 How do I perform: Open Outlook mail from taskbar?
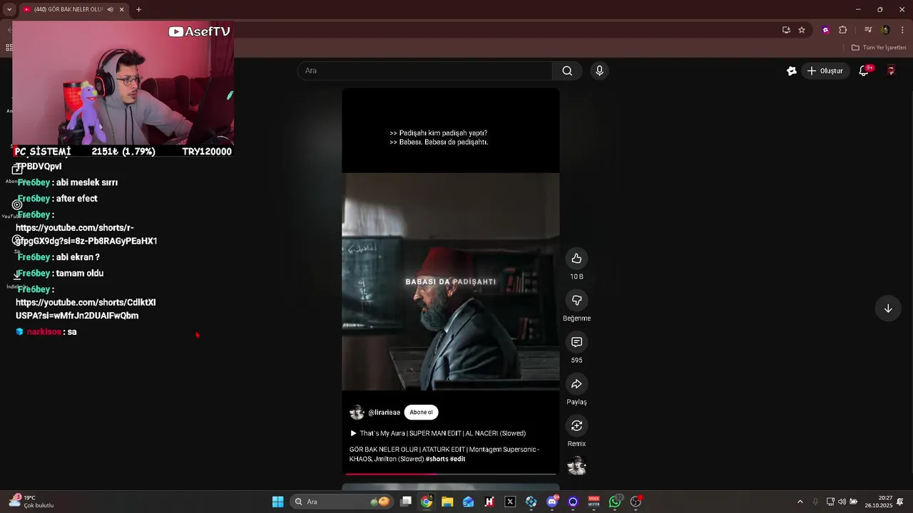click(468, 502)
